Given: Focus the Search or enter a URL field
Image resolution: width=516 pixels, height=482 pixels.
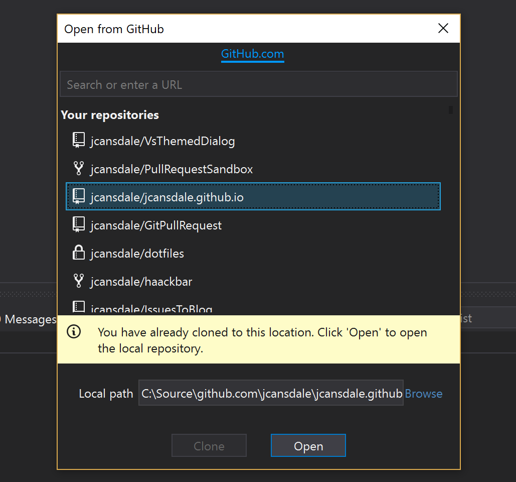Looking at the screenshot, I should (259, 84).
